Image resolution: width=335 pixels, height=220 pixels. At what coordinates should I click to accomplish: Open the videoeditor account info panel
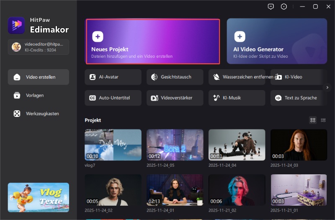pos(39,47)
